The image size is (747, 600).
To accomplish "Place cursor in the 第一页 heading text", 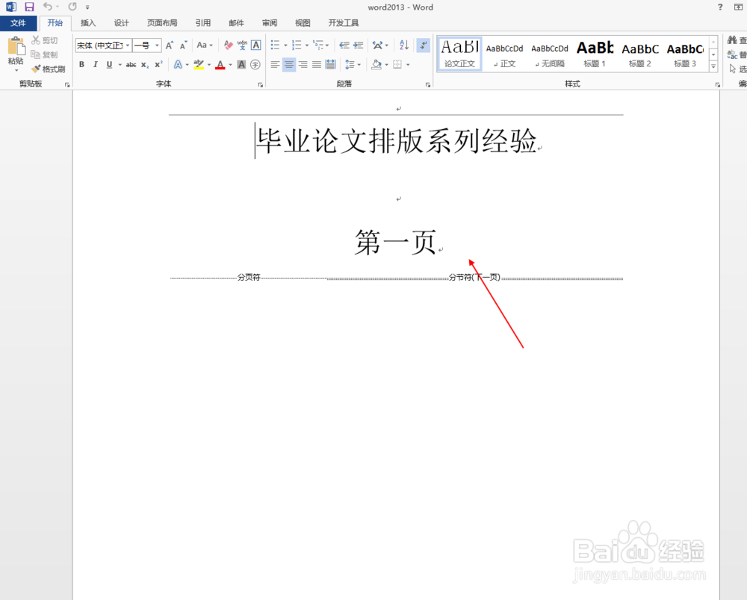I will point(396,243).
